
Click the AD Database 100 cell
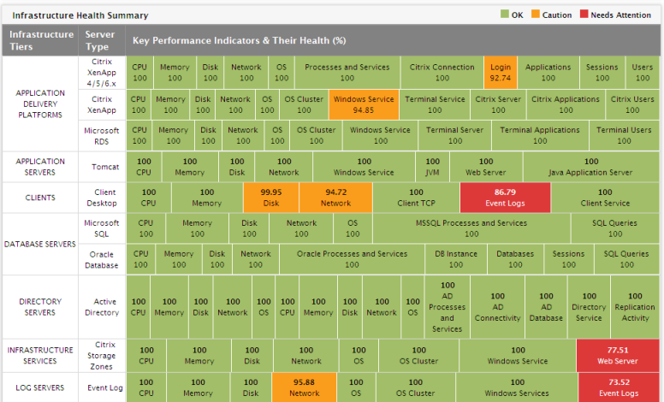point(546,307)
